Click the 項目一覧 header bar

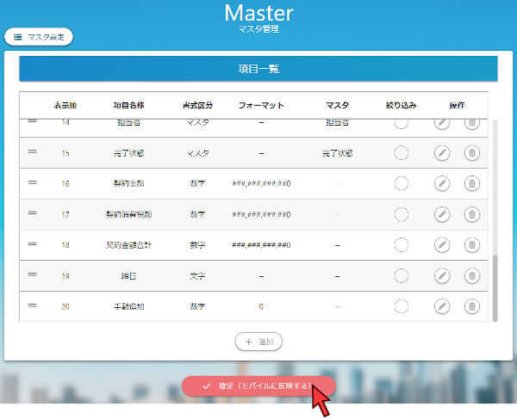click(258, 69)
